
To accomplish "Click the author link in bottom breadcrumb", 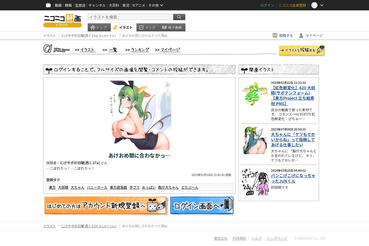I will (x=89, y=226).
